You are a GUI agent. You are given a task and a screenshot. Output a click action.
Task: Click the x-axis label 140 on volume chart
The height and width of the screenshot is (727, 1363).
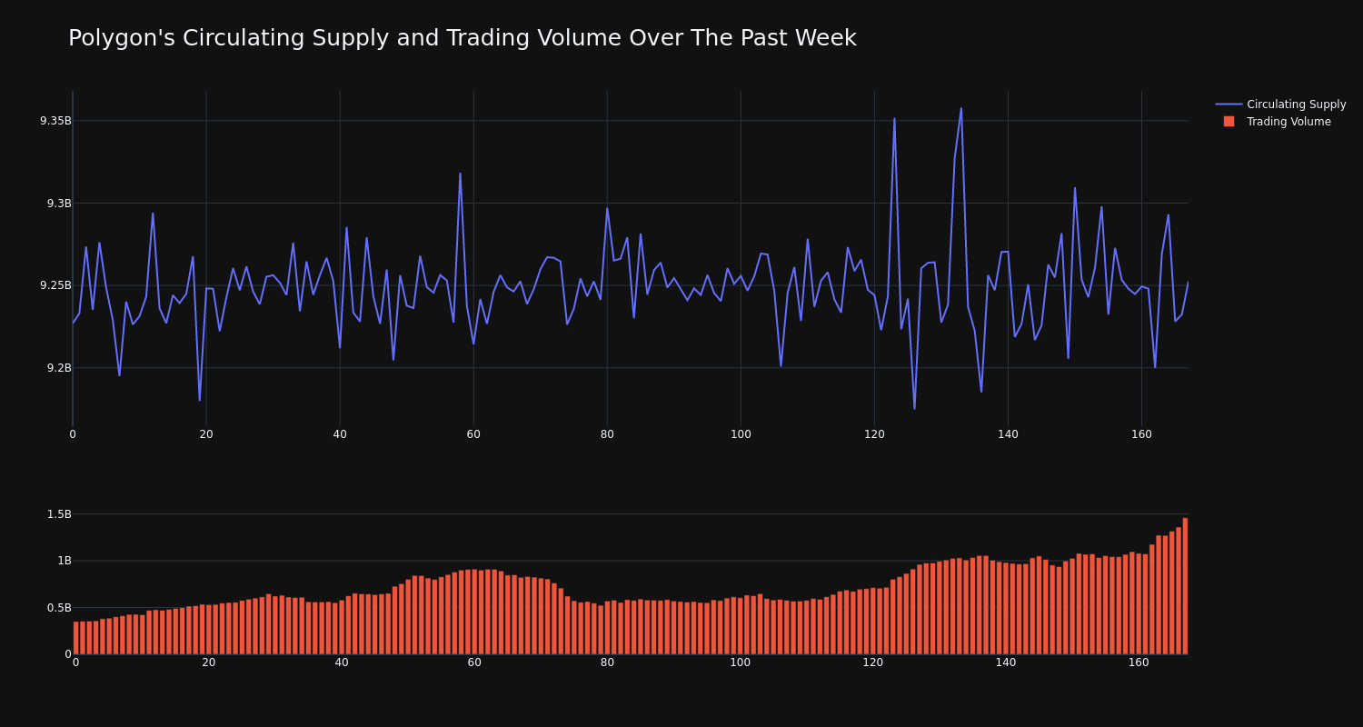click(1006, 662)
